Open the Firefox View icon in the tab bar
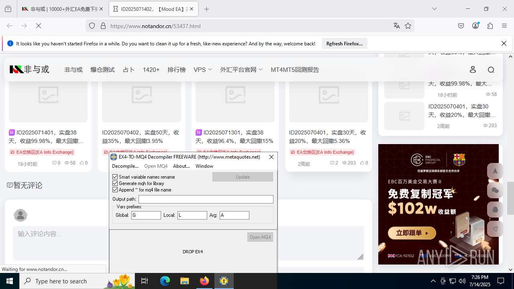This screenshot has height=289, width=514. [x=8, y=9]
